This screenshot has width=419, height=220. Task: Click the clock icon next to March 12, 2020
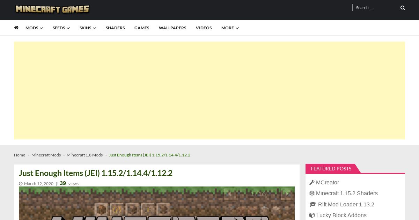pyautogui.click(x=21, y=184)
